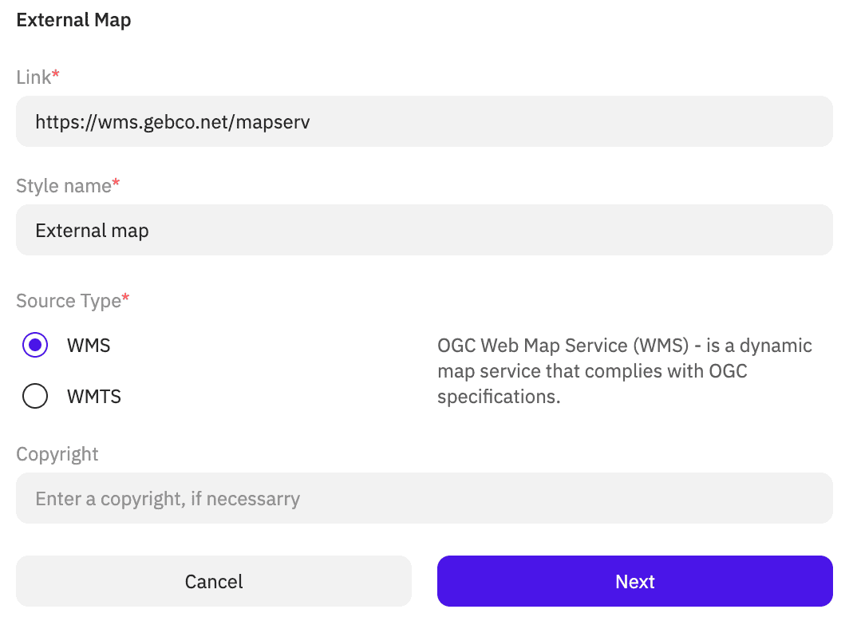Click the "WMS" option label text
Viewport: 849px width, 621px height.
pos(89,346)
